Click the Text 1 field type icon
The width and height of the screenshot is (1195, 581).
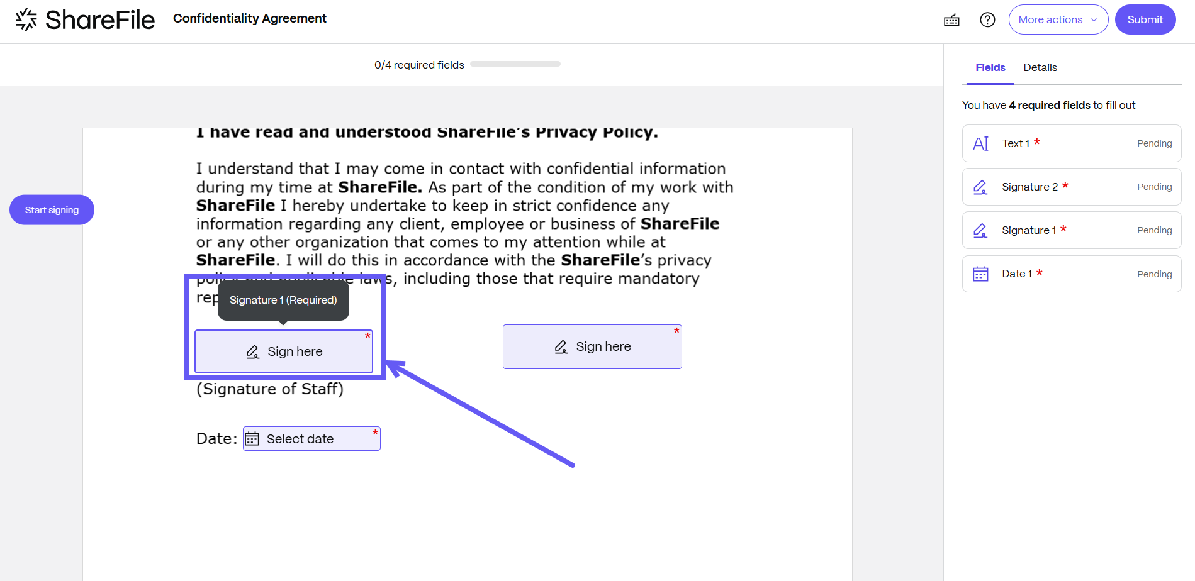(x=980, y=143)
